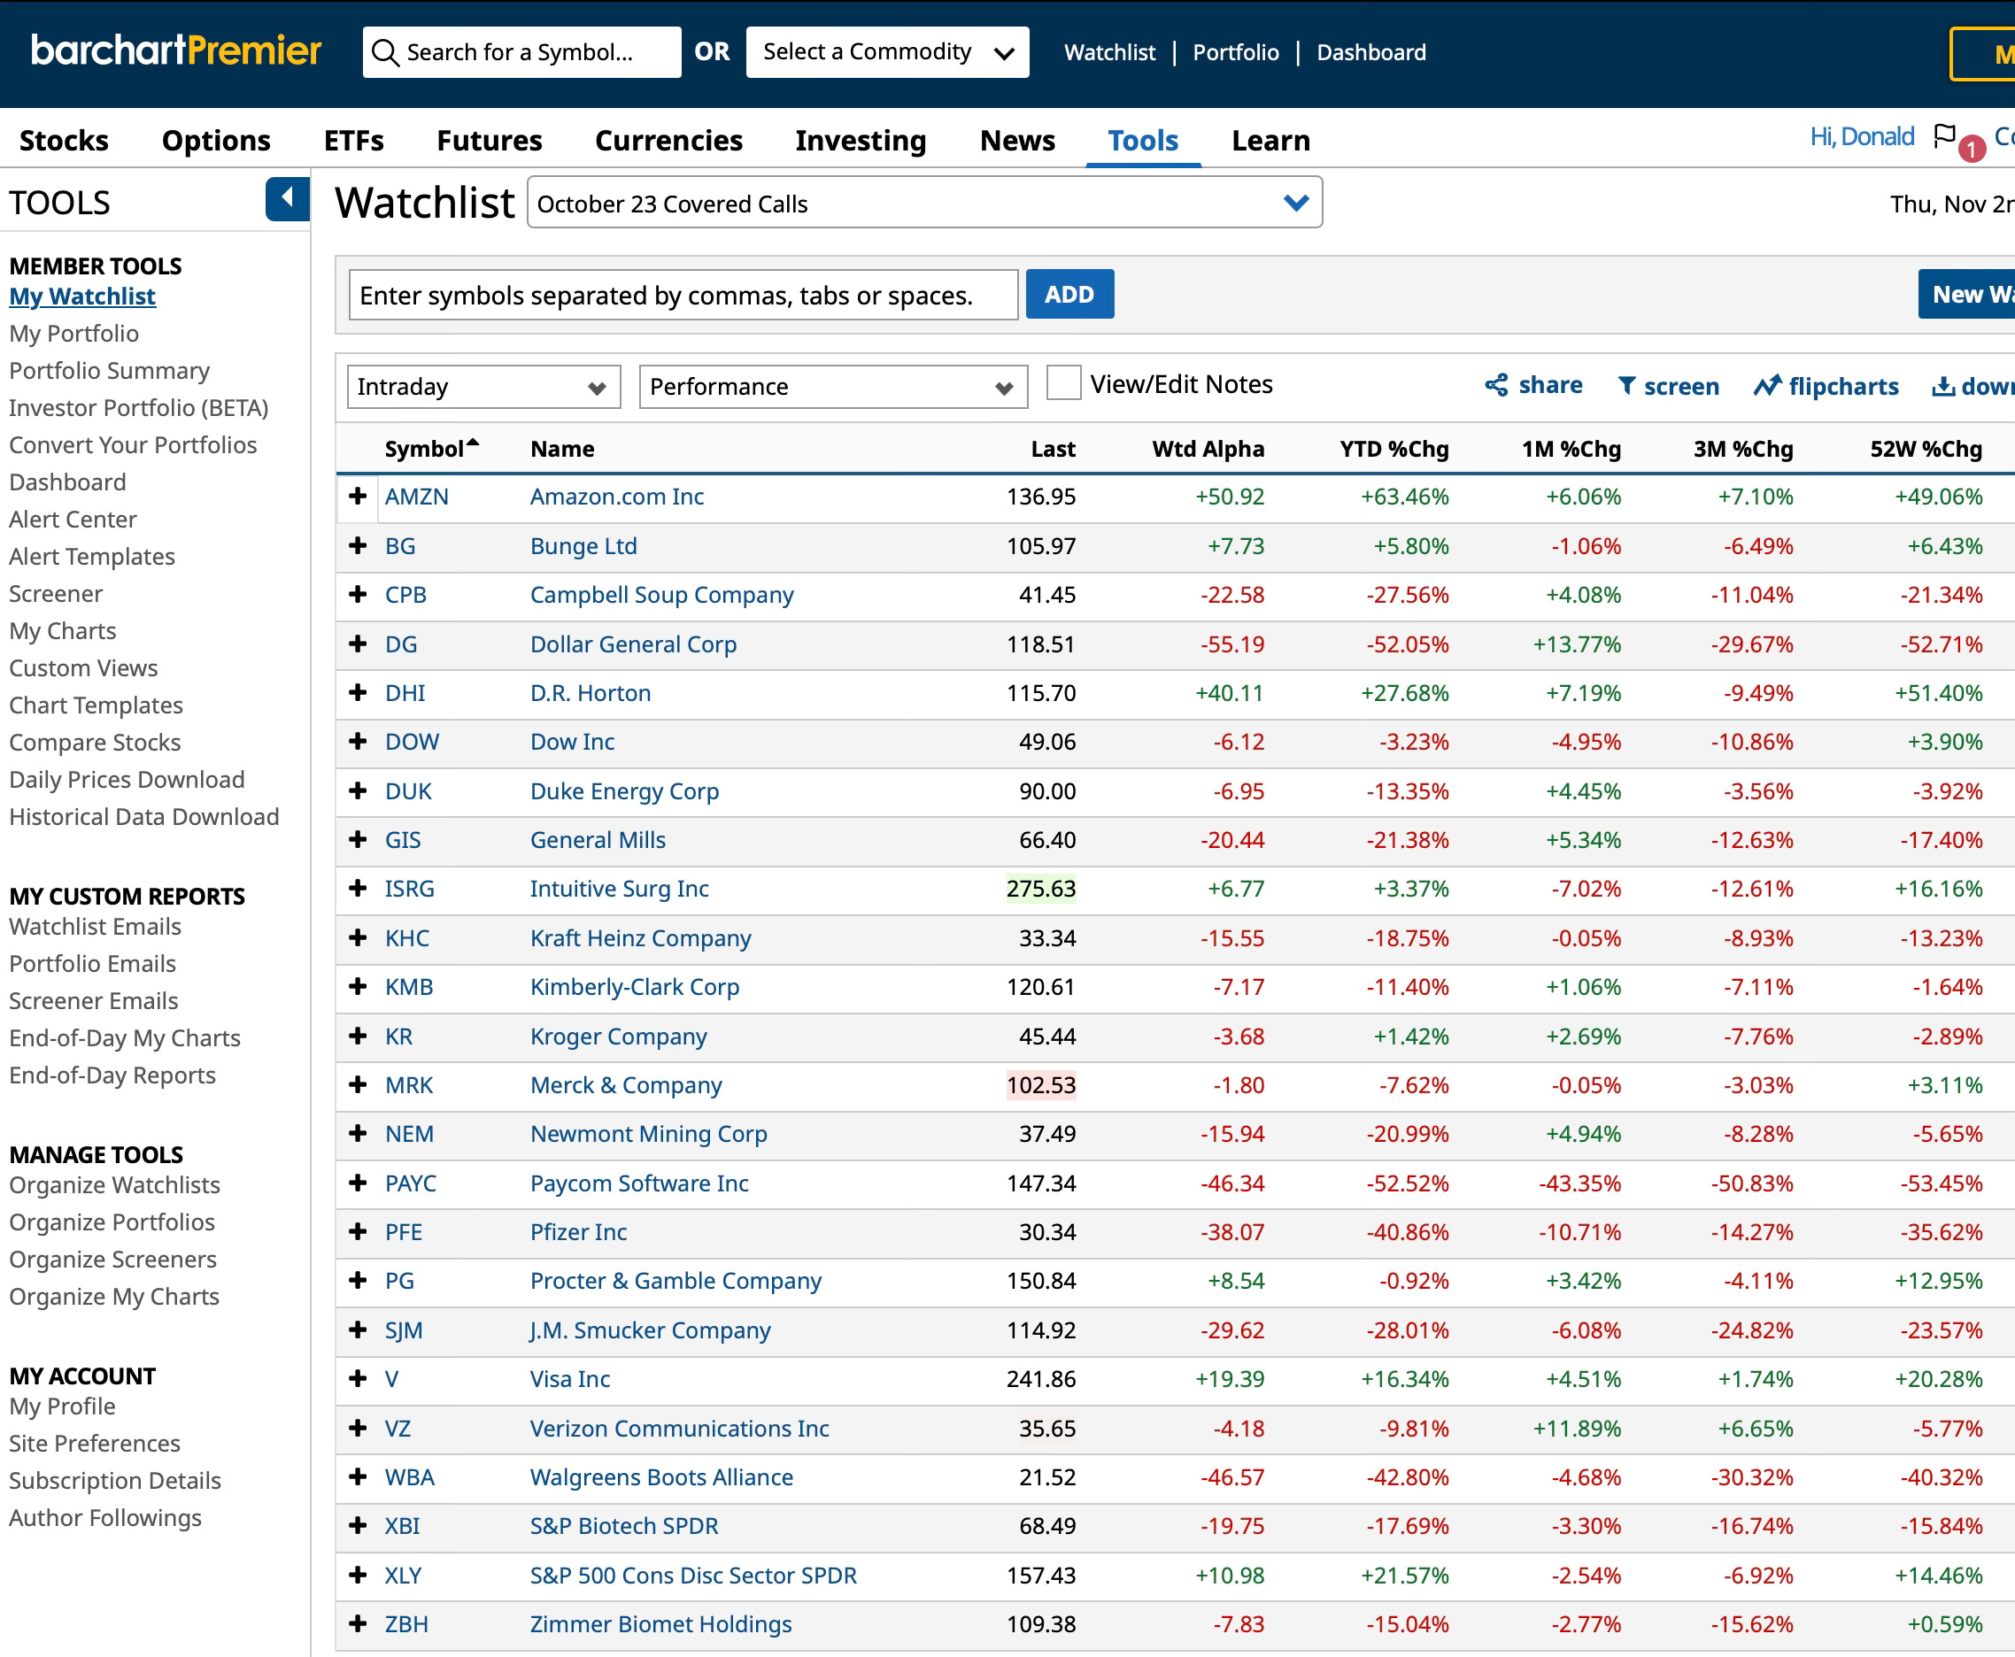
Task: Open the Learn menu
Action: click(x=1270, y=141)
